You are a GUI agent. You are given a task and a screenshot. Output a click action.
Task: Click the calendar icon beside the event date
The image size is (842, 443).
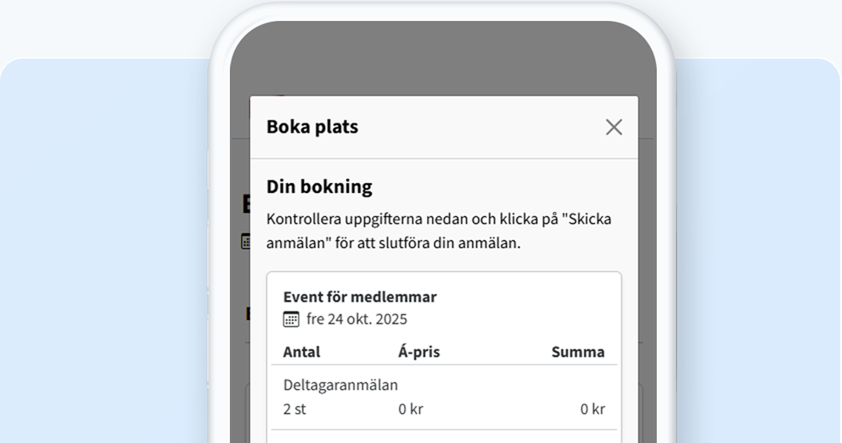point(291,319)
